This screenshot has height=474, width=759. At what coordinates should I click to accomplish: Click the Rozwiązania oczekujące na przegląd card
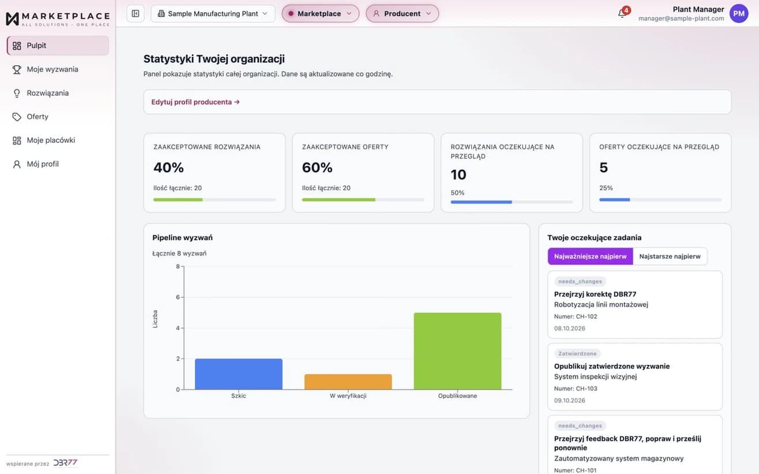point(512,173)
